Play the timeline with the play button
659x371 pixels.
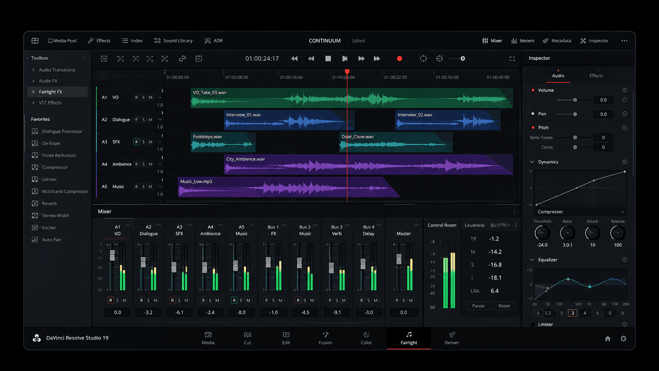(x=345, y=58)
